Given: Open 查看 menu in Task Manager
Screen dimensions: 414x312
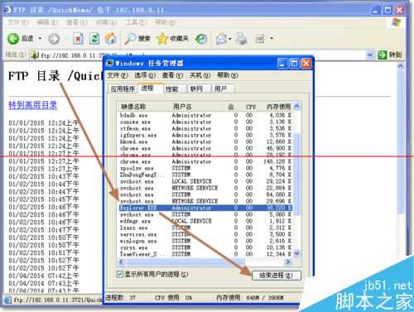Looking at the screenshot, I should 172,75.
